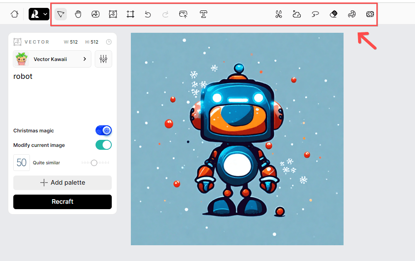Select the Eraser tool
This screenshot has height=261, width=415.
tap(333, 14)
